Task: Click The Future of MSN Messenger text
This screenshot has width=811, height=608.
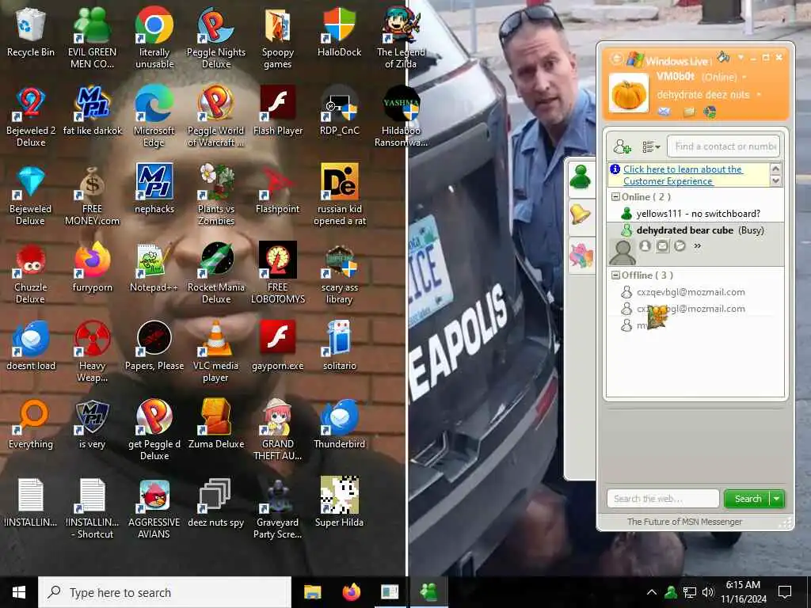Action: [684, 522]
